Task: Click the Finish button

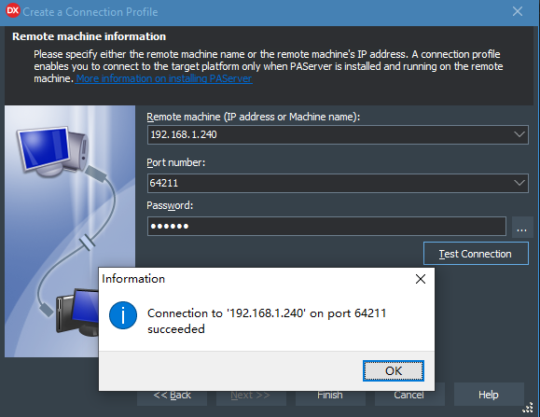Action: pyautogui.click(x=330, y=396)
